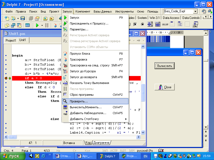Viewport: 214px width, 160px height.
Task: Click the Присоединить к Процессу icon
Action: click(65, 23)
